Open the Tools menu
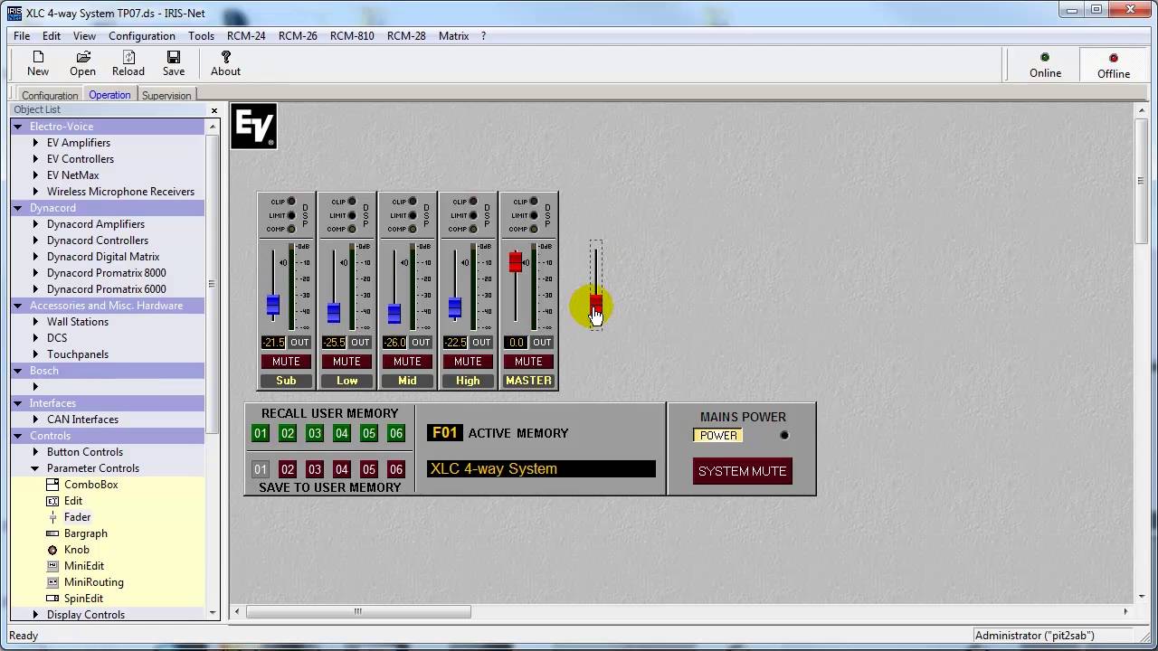Image resolution: width=1158 pixels, height=651 pixels. (x=201, y=36)
